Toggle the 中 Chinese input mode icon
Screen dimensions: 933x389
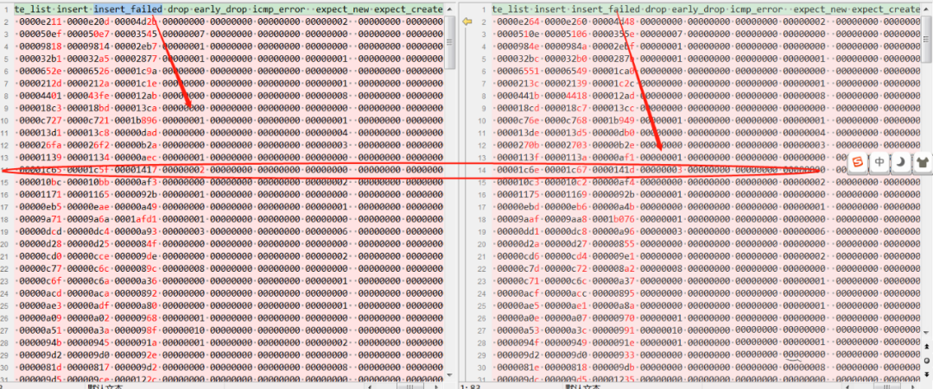[x=879, y=163]
